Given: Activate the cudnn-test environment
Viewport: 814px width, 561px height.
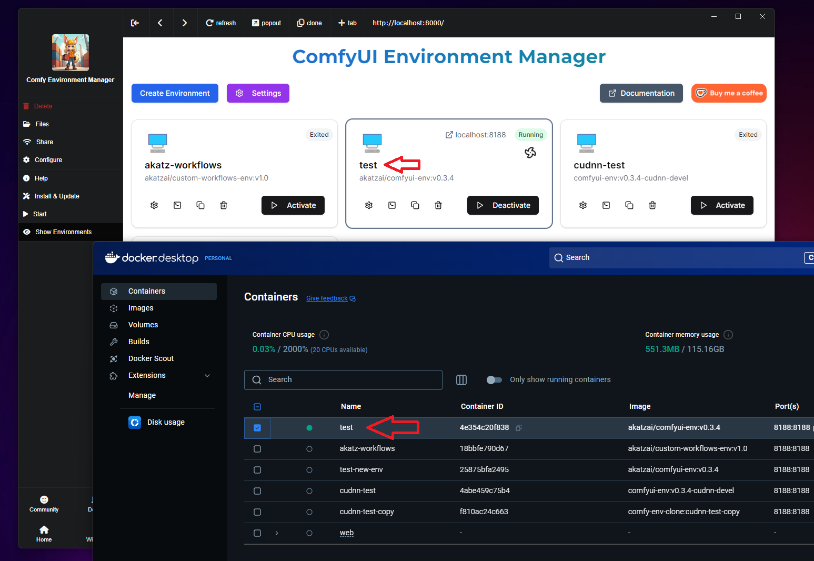Looking at the screenshot, I should tap(722, 205).
